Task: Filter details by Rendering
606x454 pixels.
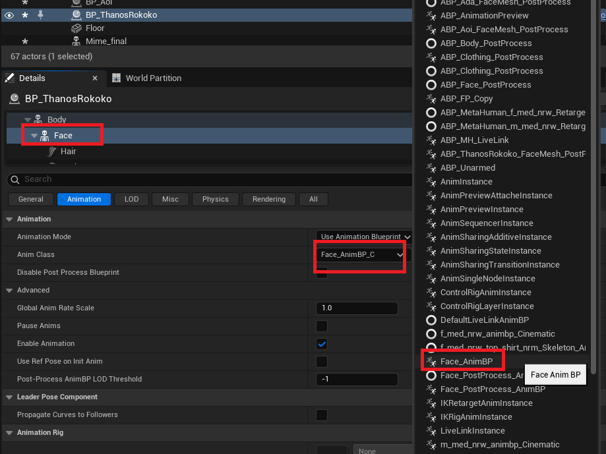Action: point(269,199)
